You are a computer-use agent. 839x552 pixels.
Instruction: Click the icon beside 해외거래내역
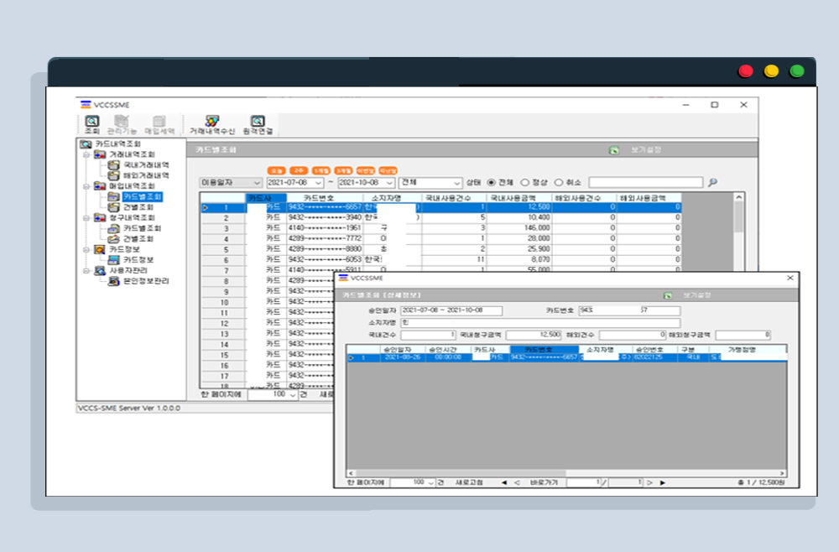coord(113,175)
